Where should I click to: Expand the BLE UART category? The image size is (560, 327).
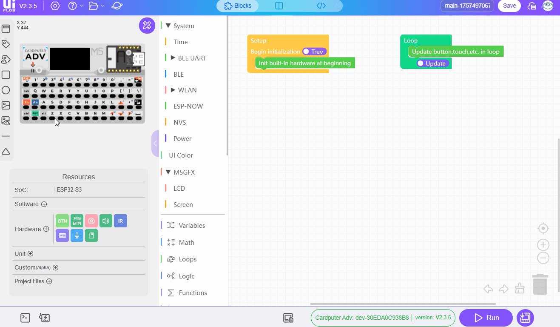173,58
